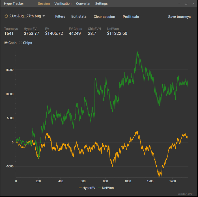The width and height of the screenshot is (198, 197).
Task: Select the Cash radio button
Action: 6,43
